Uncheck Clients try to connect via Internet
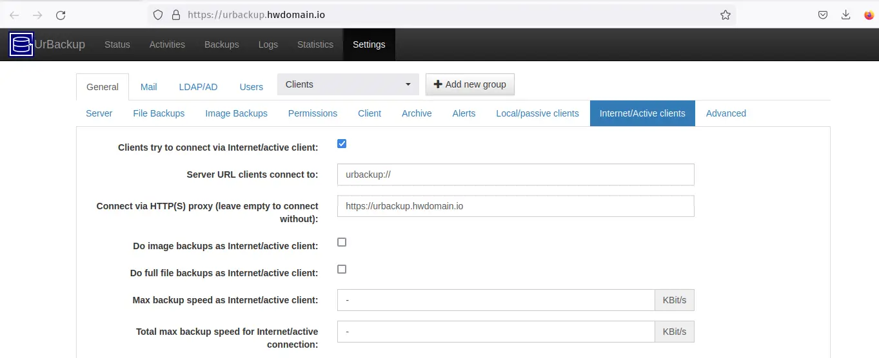The height and width of the screenshot is (358, 879). pos(342,144)
